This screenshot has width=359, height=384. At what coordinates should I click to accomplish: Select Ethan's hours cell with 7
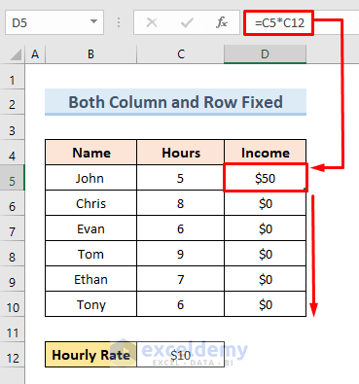pyautogui.click(x=181, y=279)
